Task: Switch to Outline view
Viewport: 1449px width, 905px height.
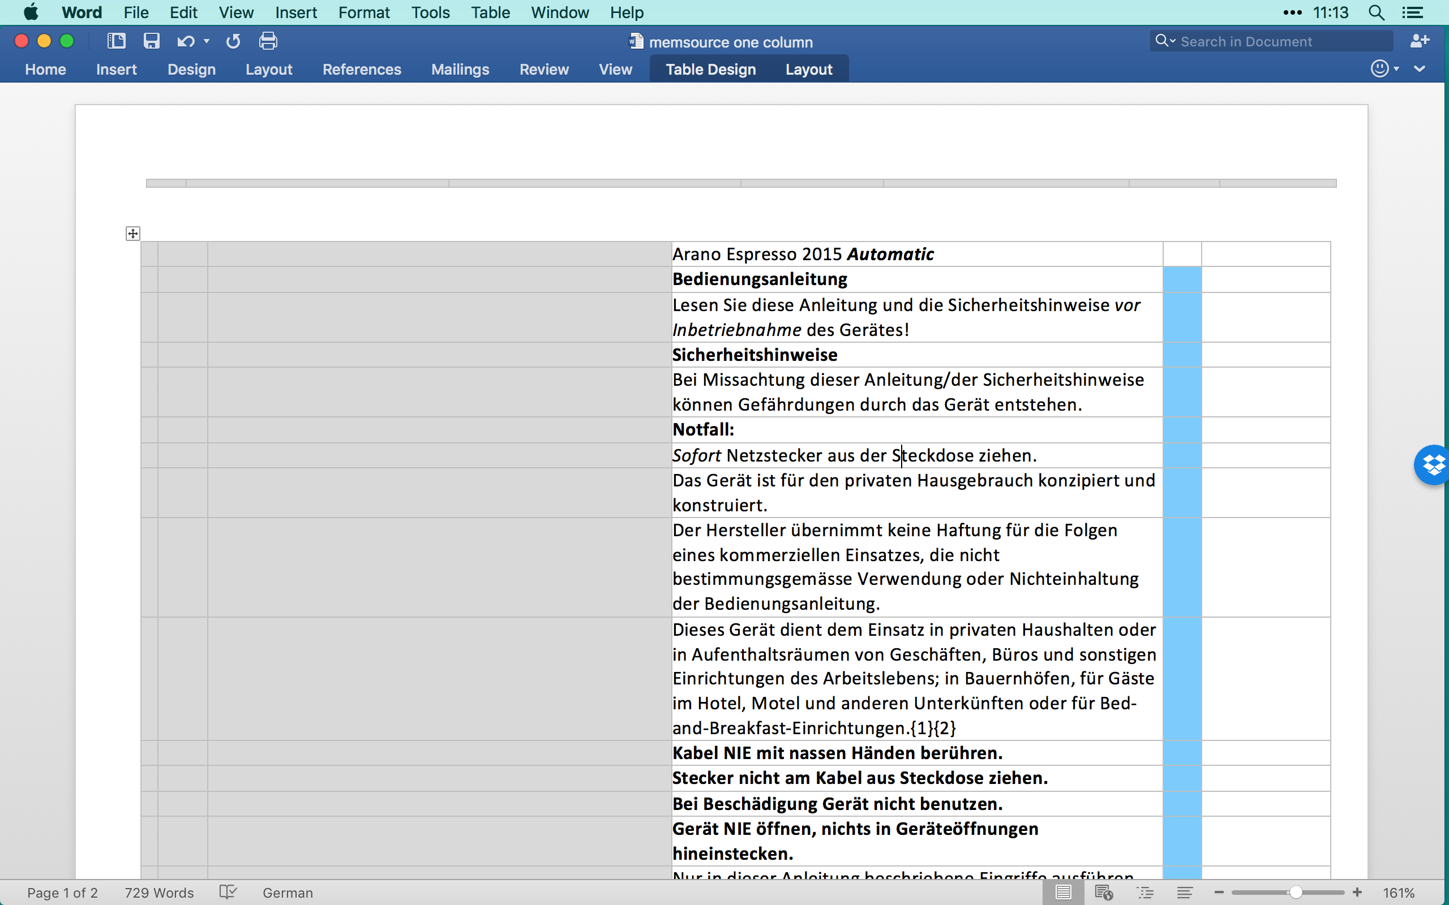Action: 1145,893
